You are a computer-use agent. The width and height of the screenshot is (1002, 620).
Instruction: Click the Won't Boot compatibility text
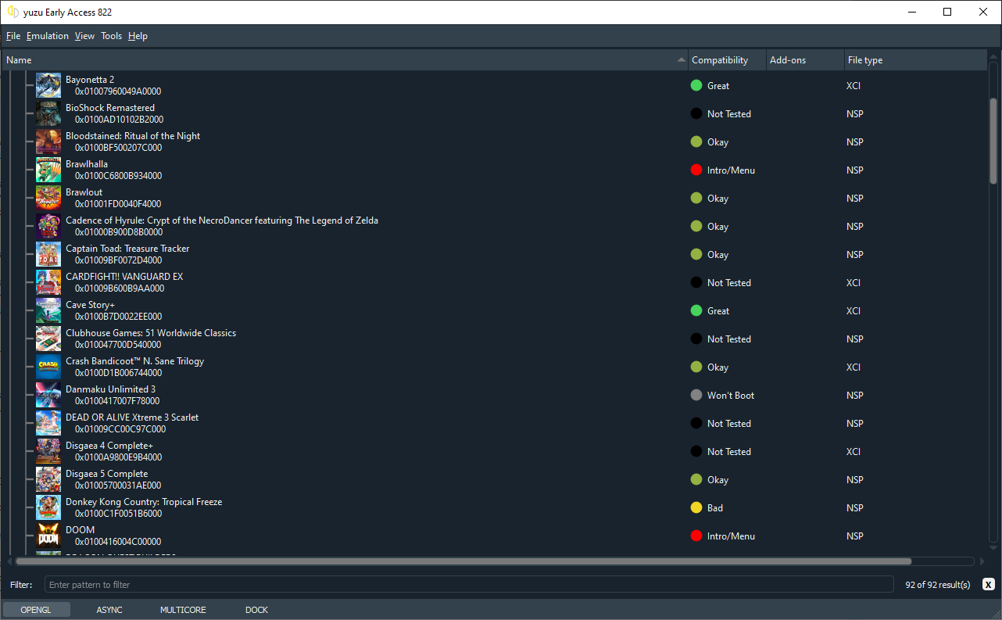[731, 396]
